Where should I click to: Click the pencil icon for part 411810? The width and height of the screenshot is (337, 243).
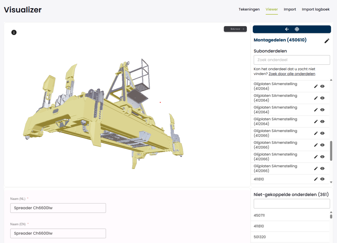click(316, 179)
